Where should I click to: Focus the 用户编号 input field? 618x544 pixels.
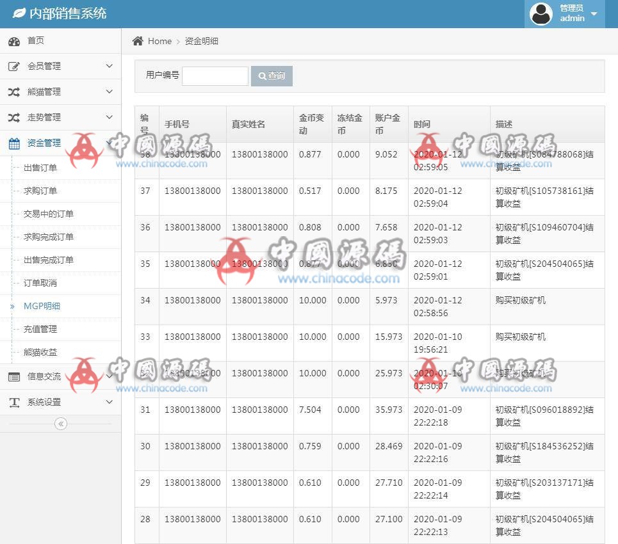point(215,76)
